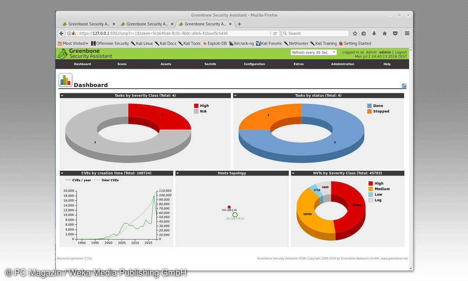Click the gray N/A legend swatch
Screen dimensions: 468x281
[x=196, y=111]
